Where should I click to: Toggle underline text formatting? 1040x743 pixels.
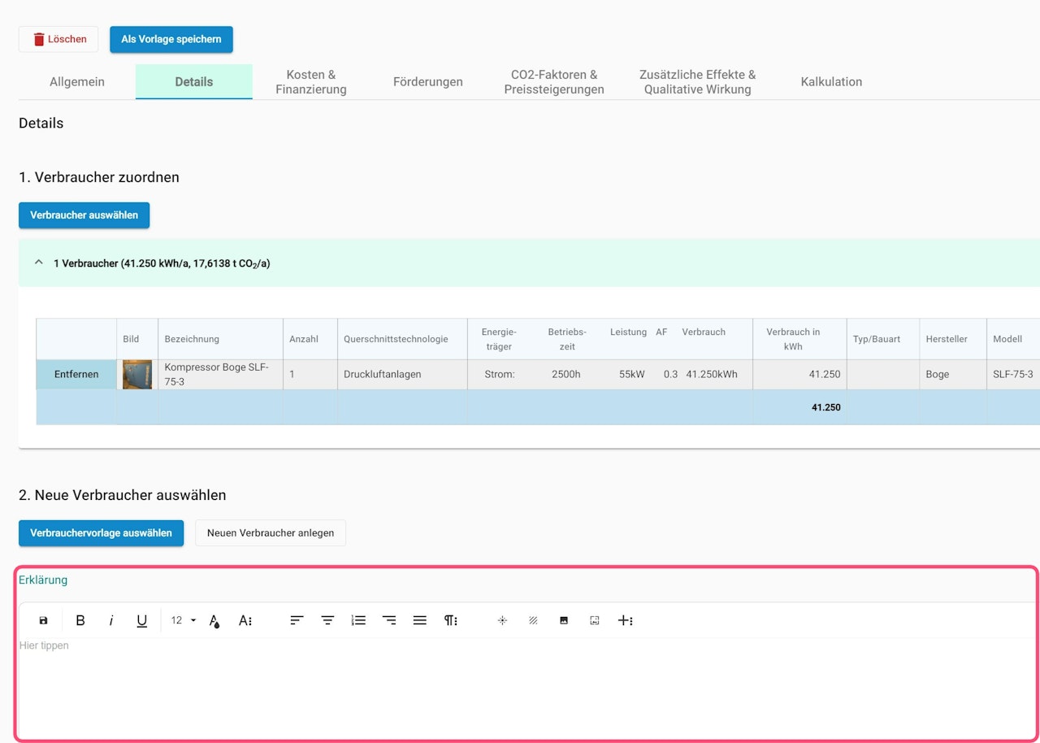142,620
